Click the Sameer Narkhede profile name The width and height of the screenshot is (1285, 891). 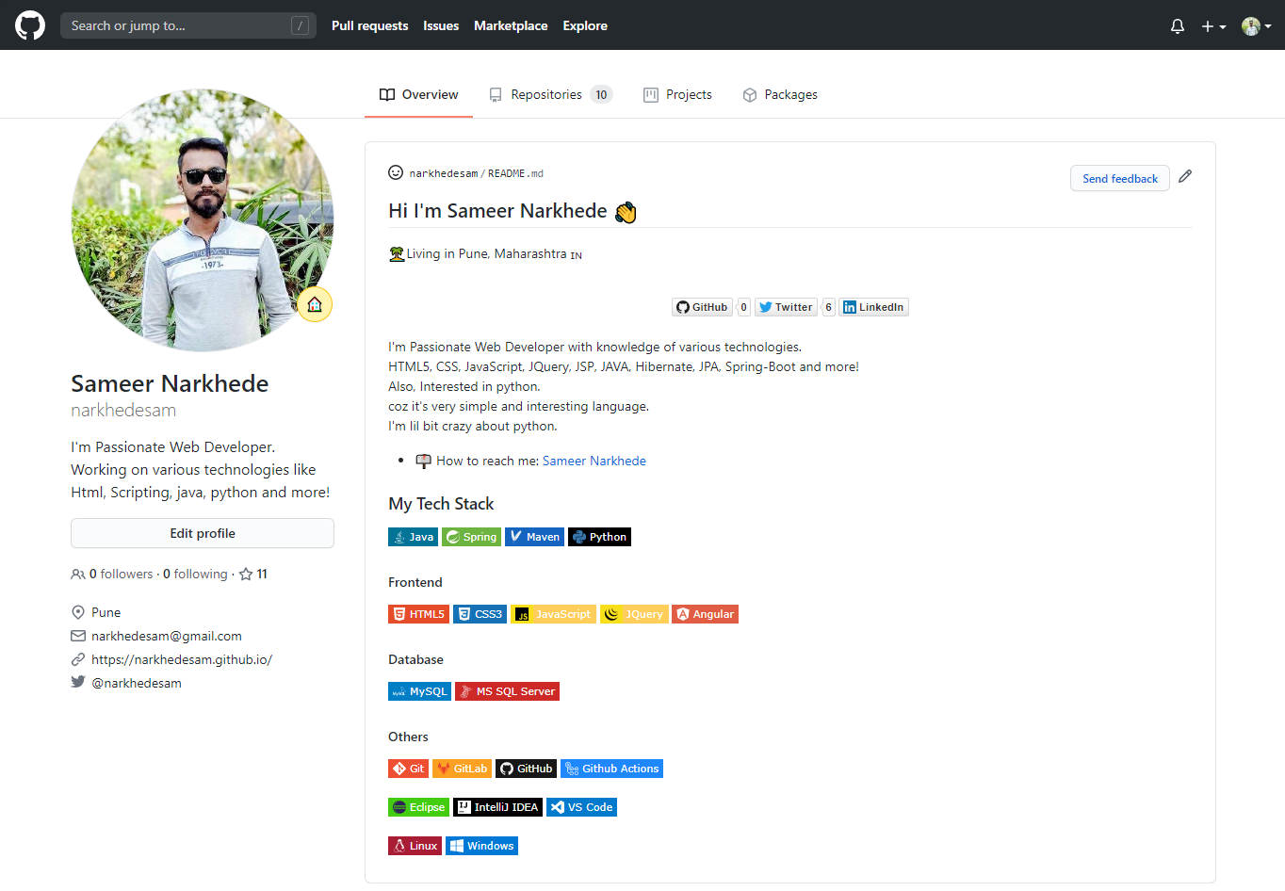tap(170, 383)
